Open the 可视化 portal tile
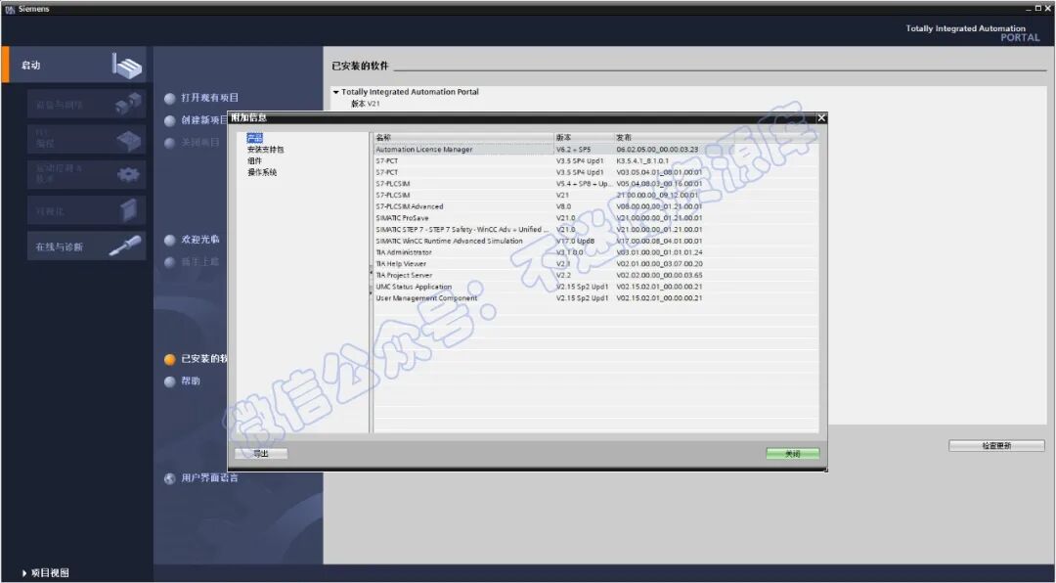 [x=87, y=210]
